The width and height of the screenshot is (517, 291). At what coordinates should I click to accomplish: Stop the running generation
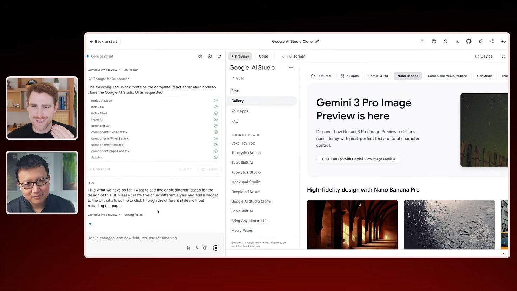216,248
